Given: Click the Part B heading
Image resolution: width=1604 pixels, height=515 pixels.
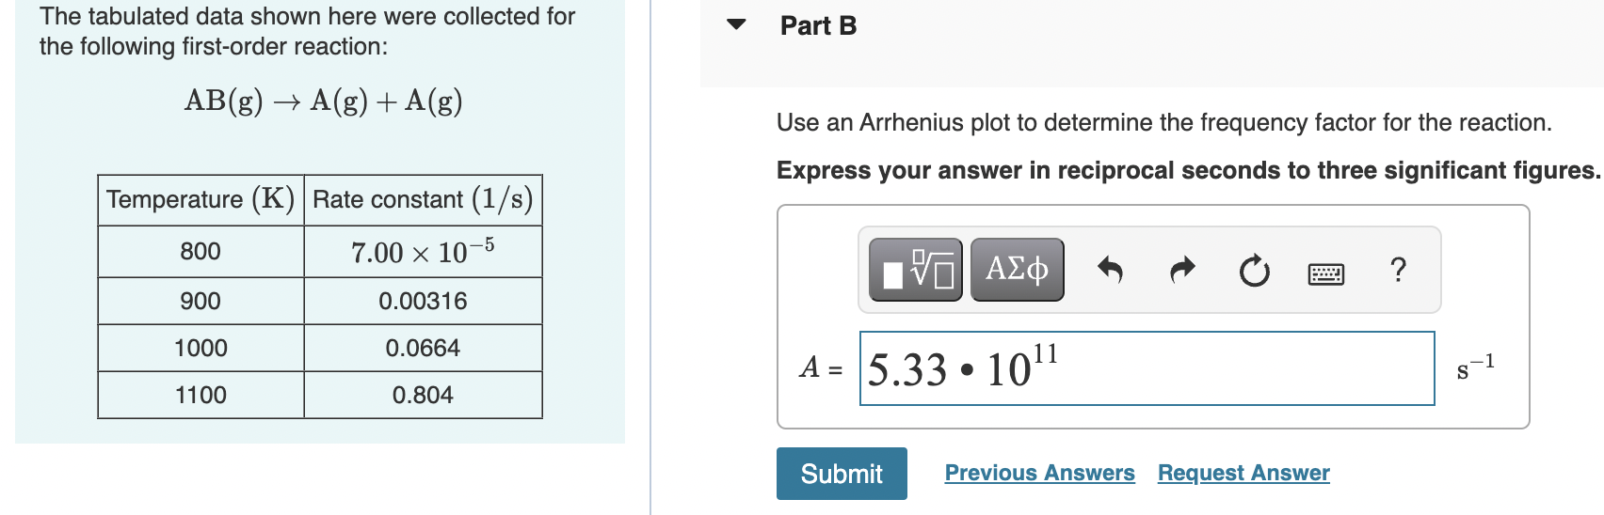Looking at the screenshot, I should 818,26.
